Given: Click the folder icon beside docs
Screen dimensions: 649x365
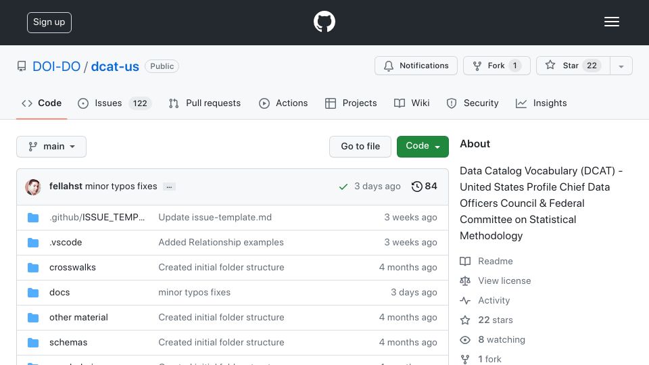Looking at the screenshot, I should 33,293.
